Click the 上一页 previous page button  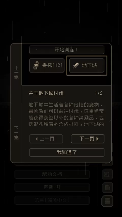tap(46, 139)
